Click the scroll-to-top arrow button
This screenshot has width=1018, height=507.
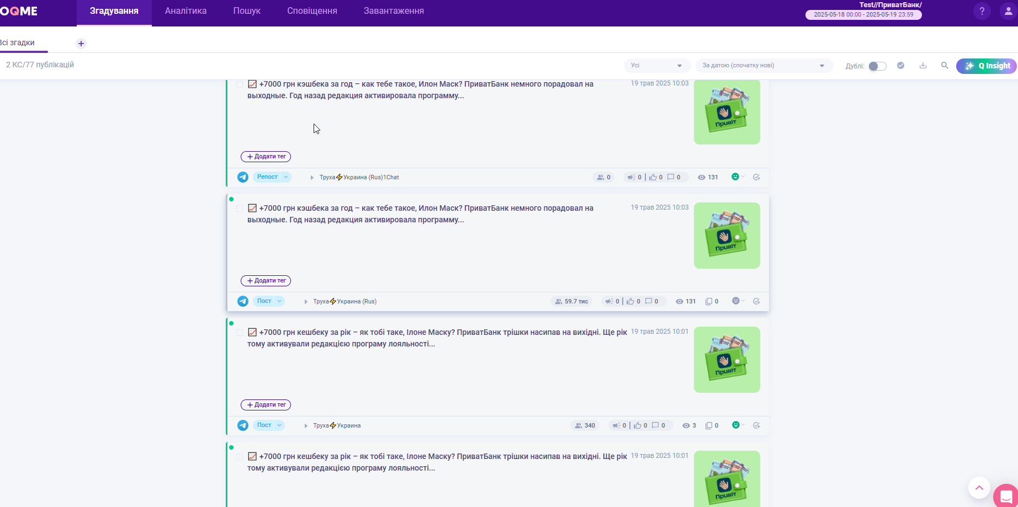[979, 488]
